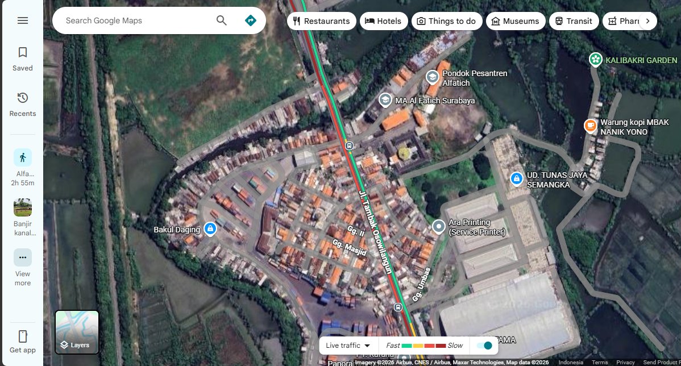Viewport: 681px width, 366px height.
Task: Filter by Restaurants chip
Action: point(321,21)
